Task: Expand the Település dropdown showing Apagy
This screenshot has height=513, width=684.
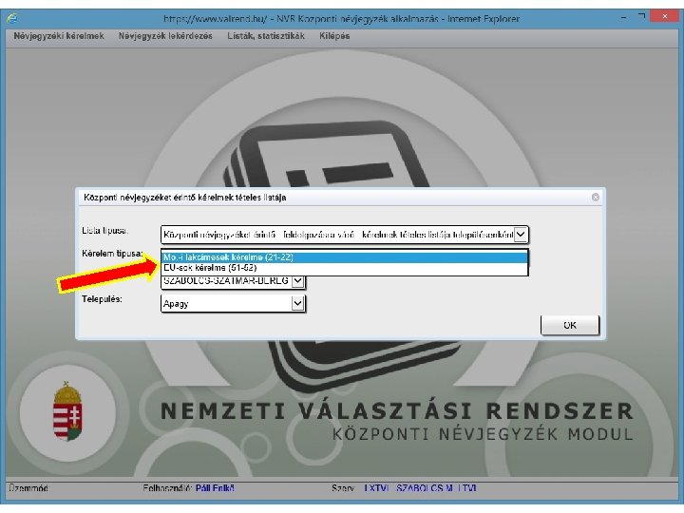Action: [297, 303]
